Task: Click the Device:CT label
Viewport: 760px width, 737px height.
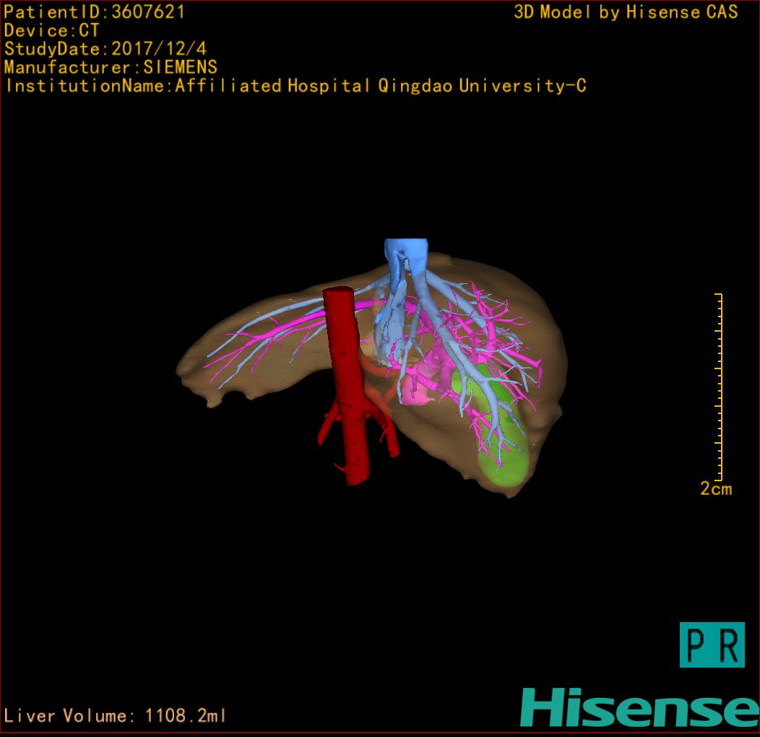Action: point(51,31)
